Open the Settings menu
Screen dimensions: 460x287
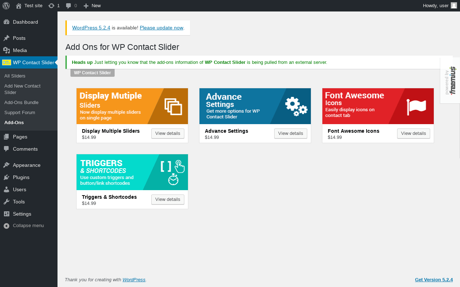(x=29, y=214)
